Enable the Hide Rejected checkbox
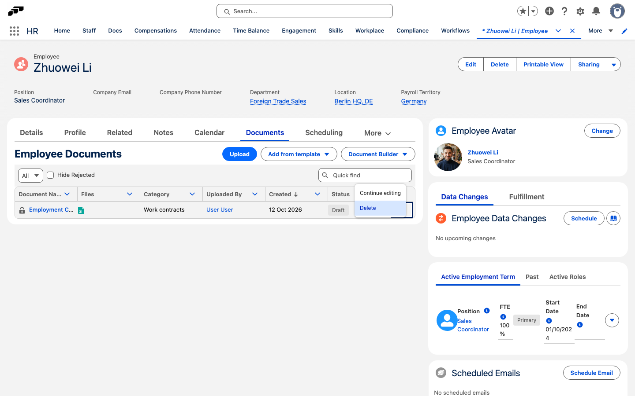The width and height of the screenshot is (635, 396). click(50, 175)
